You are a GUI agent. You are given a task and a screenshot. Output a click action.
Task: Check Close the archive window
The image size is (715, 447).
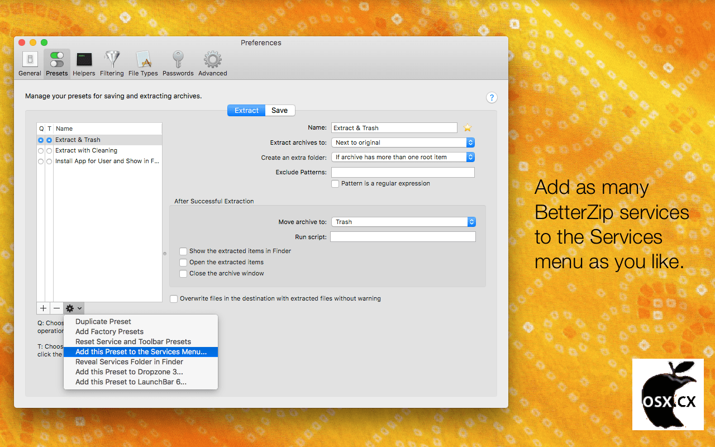point(183,274)
